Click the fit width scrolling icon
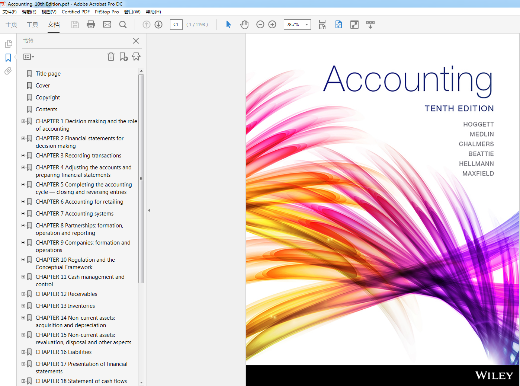The height and width of the screenshot is (386, 520). pyautogui.click(x=322, y=25)
